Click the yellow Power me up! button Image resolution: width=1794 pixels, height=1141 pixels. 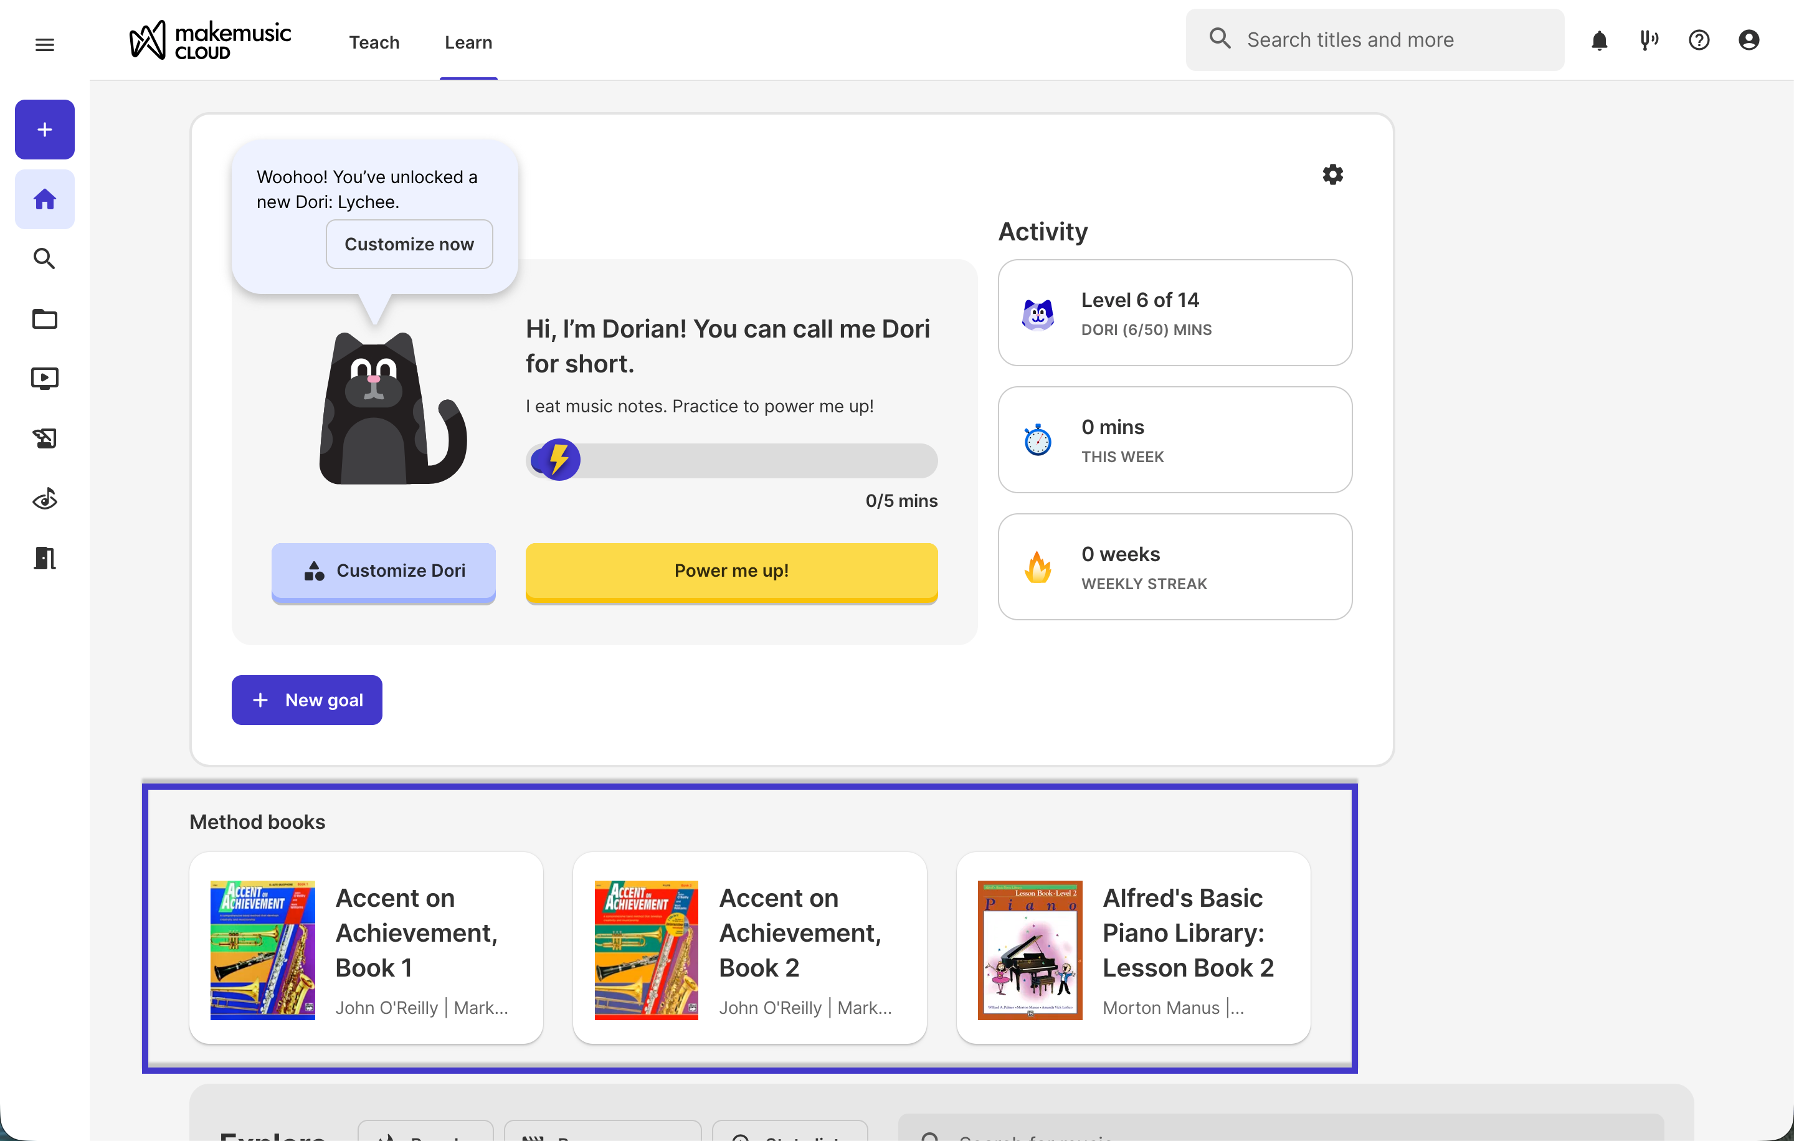click(731, 571)
